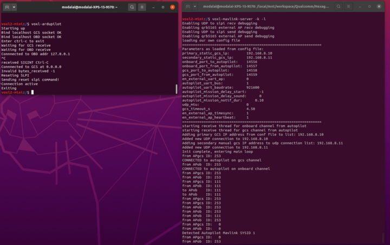This screenshot has width=390, height=245.
Task: Click 'en_external_ap_timesync' parameter line
Action: [x=215, y=113]
